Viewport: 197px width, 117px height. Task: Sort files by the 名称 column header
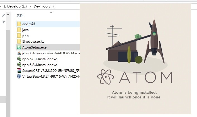20,16
